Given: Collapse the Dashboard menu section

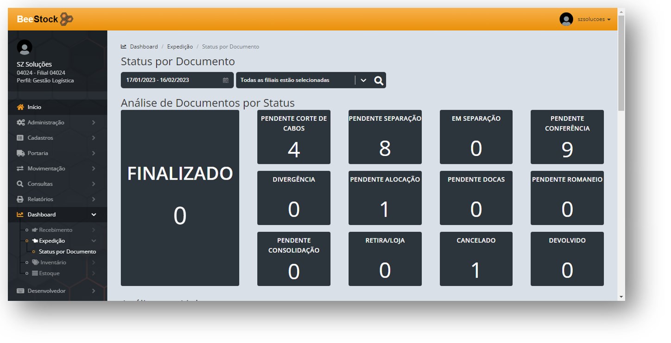Looking at the screenshot, I should pos(94,215).
